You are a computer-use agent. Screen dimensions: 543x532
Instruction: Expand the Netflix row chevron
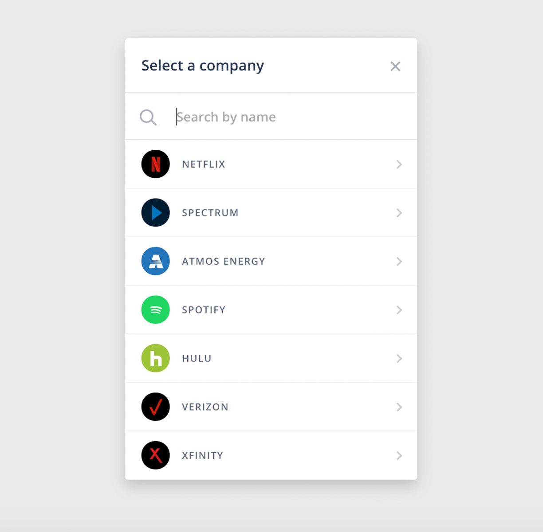[x=399, y=164]
